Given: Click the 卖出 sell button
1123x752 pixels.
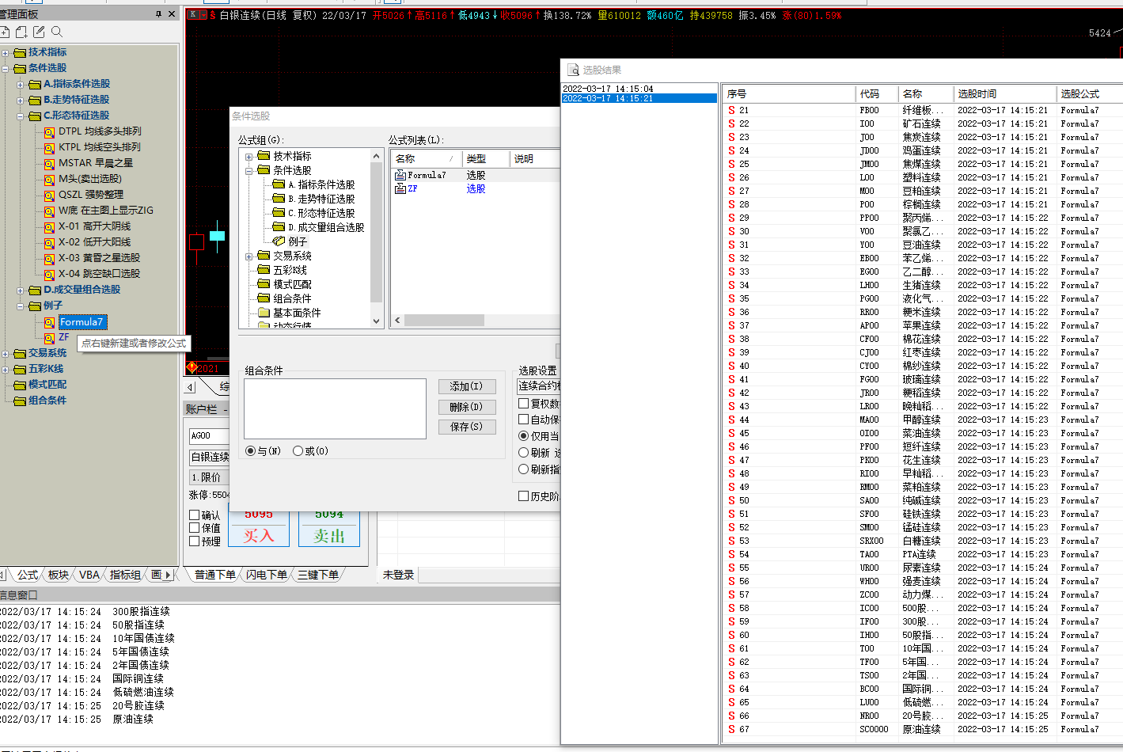Looking at the screenshot, I should point(329,528).
